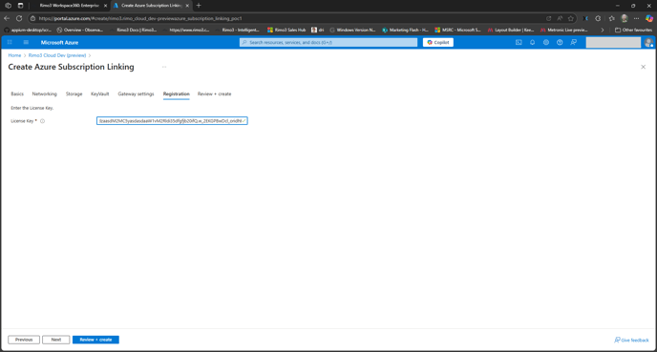Switch to the Networking tab

(x=45, y=93)
